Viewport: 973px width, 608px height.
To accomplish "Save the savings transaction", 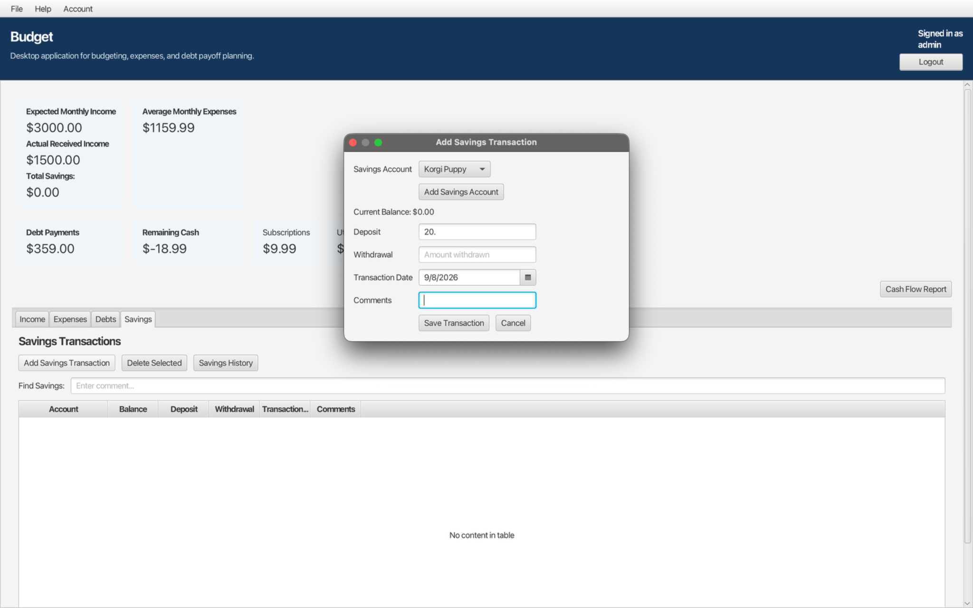I will (454, 323).
